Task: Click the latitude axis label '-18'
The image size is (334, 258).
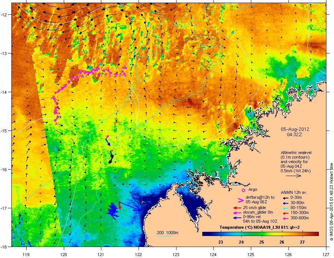Action: click(x=4, y=247)
